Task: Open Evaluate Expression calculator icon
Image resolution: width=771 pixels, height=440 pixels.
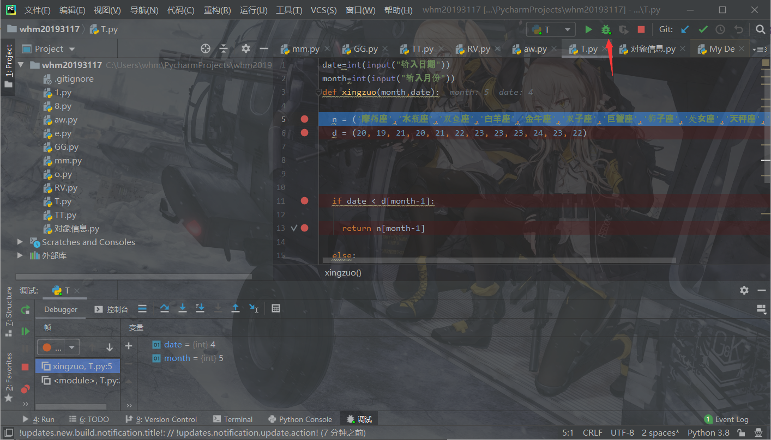Action: point(276,309)
